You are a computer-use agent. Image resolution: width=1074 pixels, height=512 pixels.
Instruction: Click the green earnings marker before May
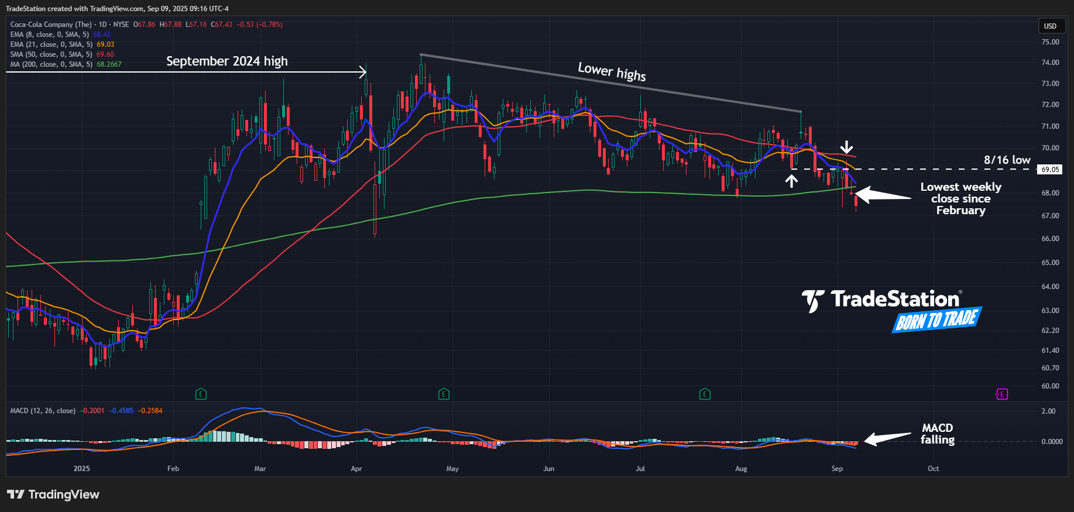[444, 394]
